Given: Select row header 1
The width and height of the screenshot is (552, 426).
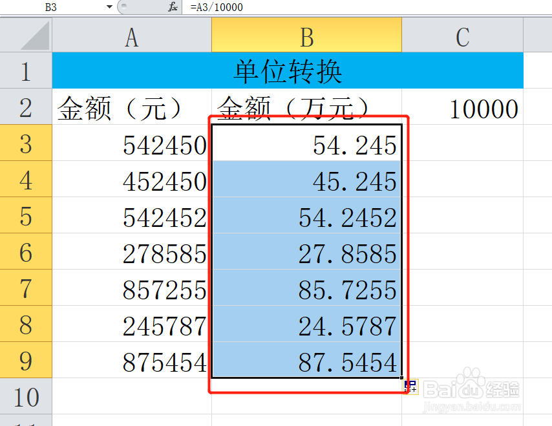Looking at the screenshot, I should pyautogui.click(x=26, y=72).
